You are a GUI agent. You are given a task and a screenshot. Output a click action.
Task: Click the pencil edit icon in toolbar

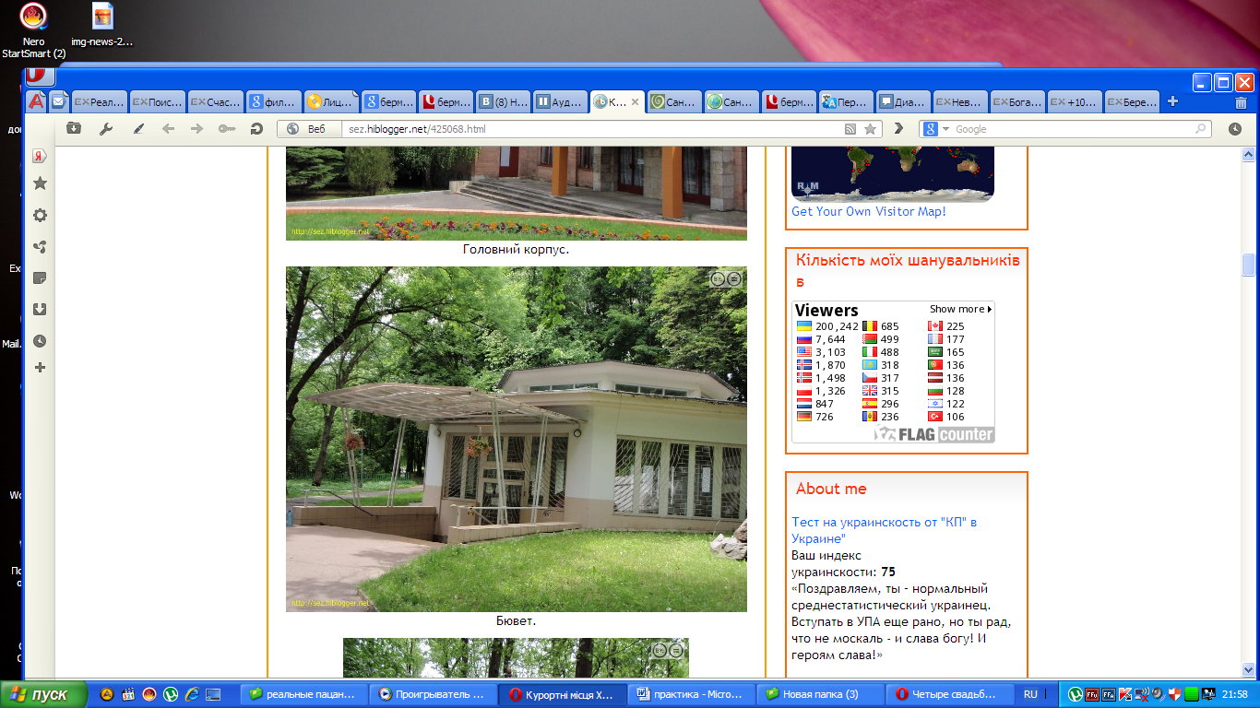tap(138, 129)
